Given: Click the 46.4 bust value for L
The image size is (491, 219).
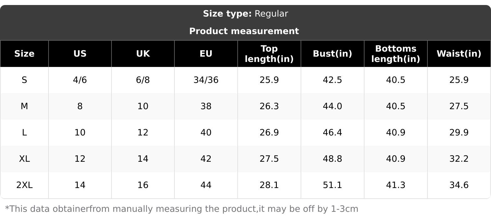Looking at the screenshot, I should [x=332, y=133].
